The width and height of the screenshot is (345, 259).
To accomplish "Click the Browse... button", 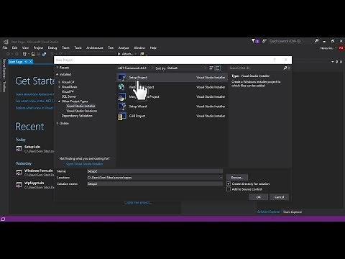I will click(x=237, y=178).
